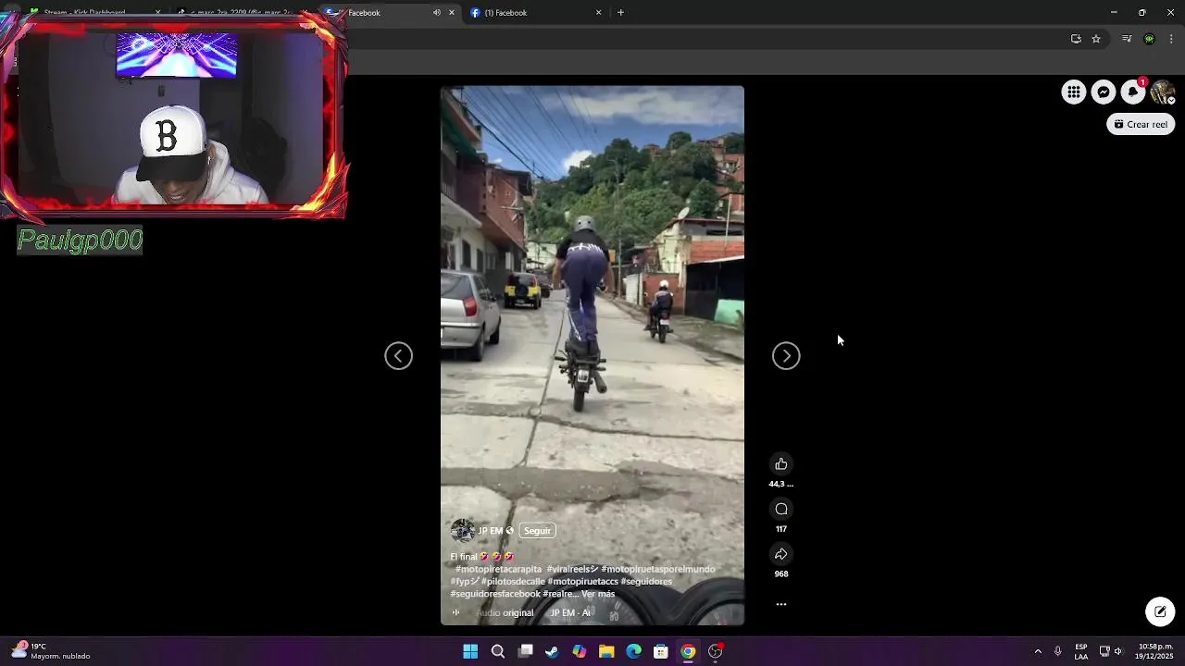Image resolution: width=1185 pixels, height=666 pixels.
Task: Open the Windows Start menu
Action: (470, 651)
